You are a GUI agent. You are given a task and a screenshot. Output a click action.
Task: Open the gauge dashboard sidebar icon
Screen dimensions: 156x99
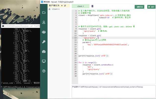point(44,51)
